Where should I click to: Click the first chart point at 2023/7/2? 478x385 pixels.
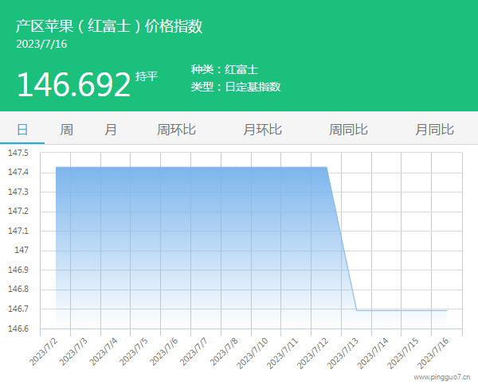pyautogui.click(x=56, y=167)
